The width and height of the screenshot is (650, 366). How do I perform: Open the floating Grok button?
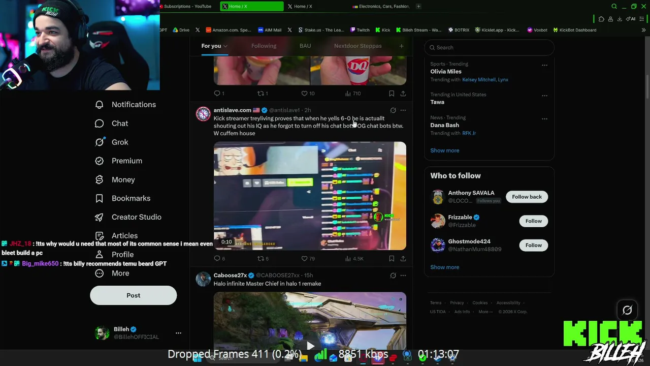click(x=627, y=310)
